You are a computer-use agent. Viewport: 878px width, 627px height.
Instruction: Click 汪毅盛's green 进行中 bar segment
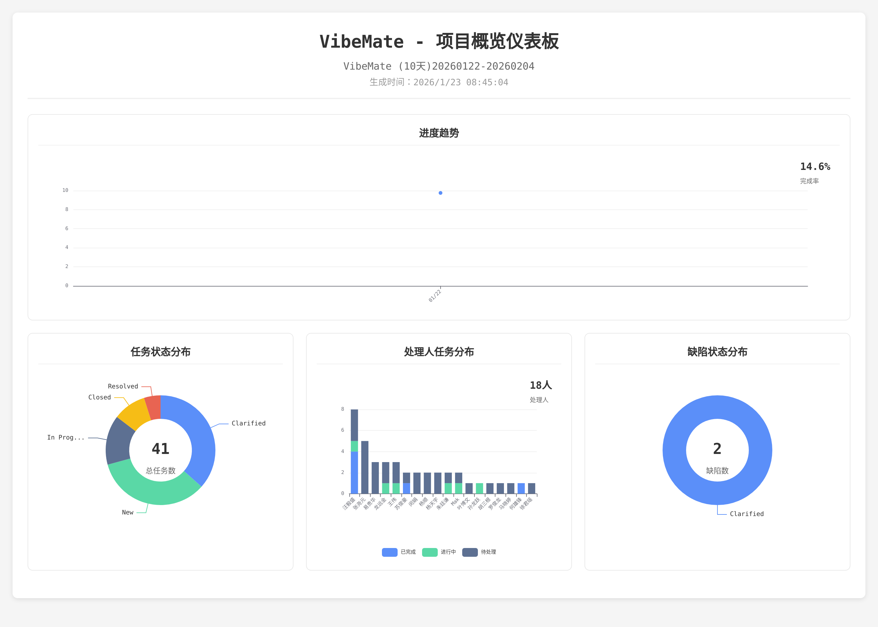pyautogui.click(x=354, y=446)
